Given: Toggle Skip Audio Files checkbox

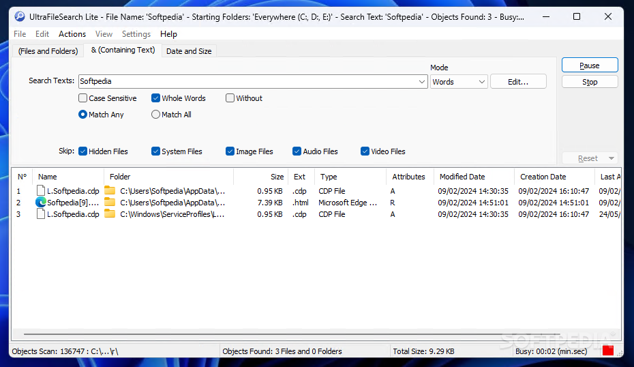Looking at the screenshot, I should click(x=297, y=151).
